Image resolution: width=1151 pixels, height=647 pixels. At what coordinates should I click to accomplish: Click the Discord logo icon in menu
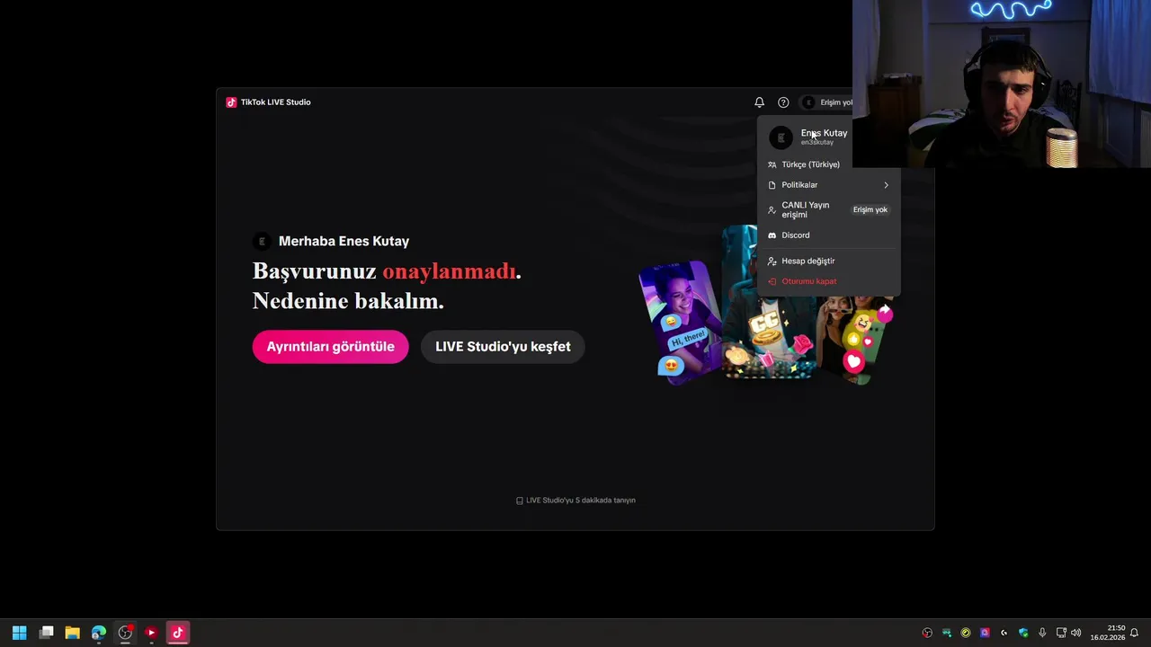click(772, 235)
